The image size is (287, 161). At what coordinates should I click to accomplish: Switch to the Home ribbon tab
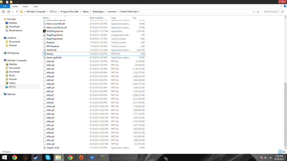[15, 6]
